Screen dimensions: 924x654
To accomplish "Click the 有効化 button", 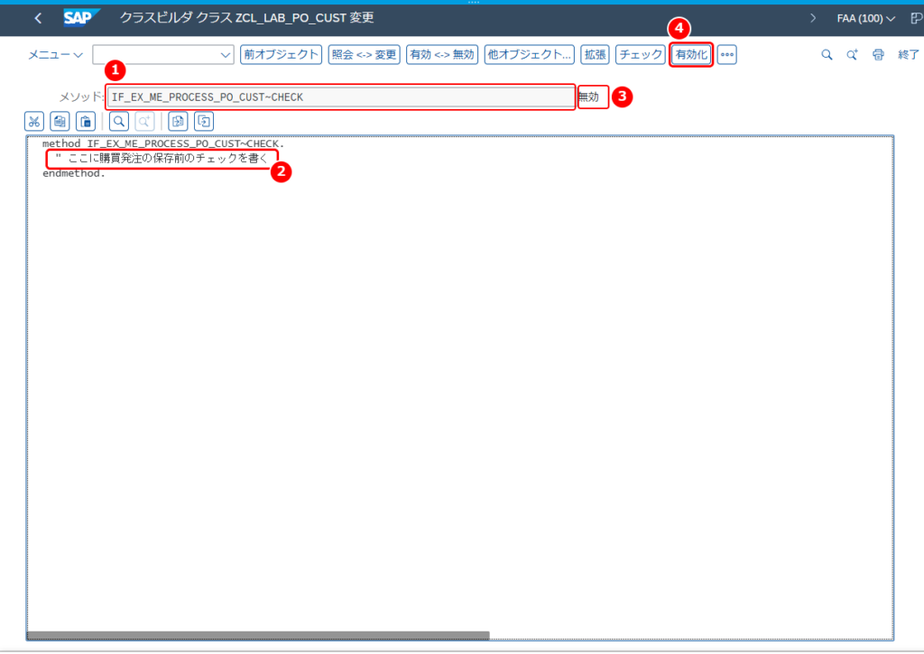I will click(x=691, y=55).
